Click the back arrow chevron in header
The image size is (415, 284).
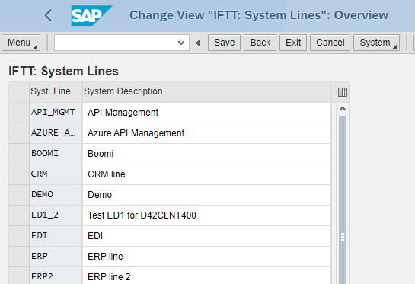pos(49,15)
